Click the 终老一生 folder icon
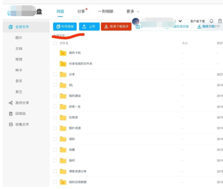 pos(63,106)
